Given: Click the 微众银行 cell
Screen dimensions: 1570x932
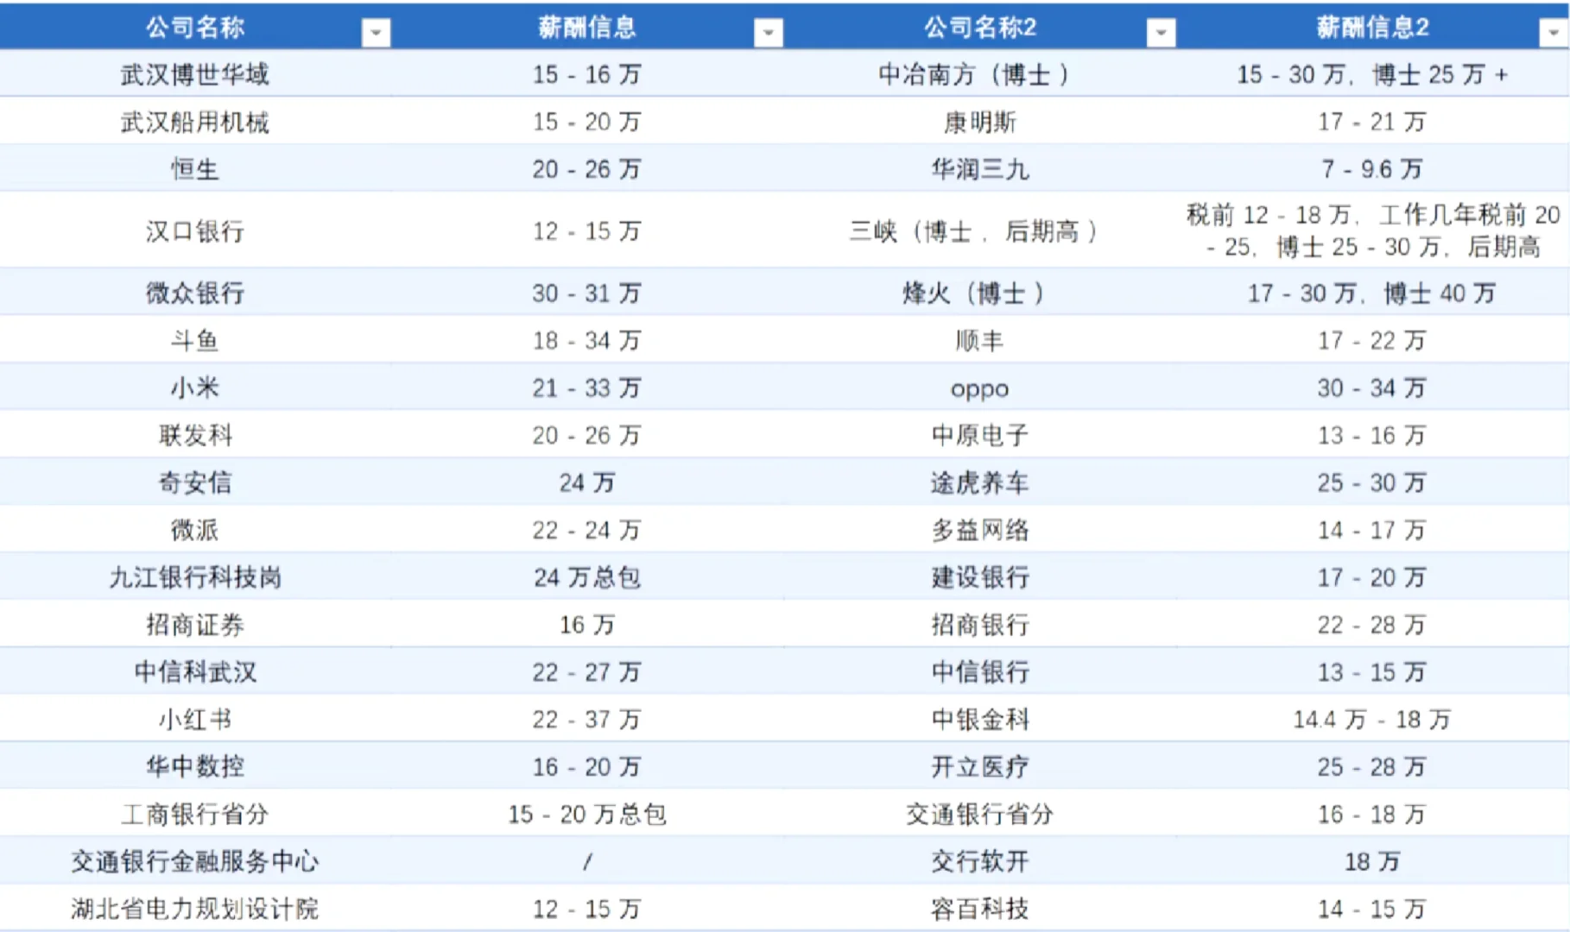Looking at the screenshot, I should (195, 293).
